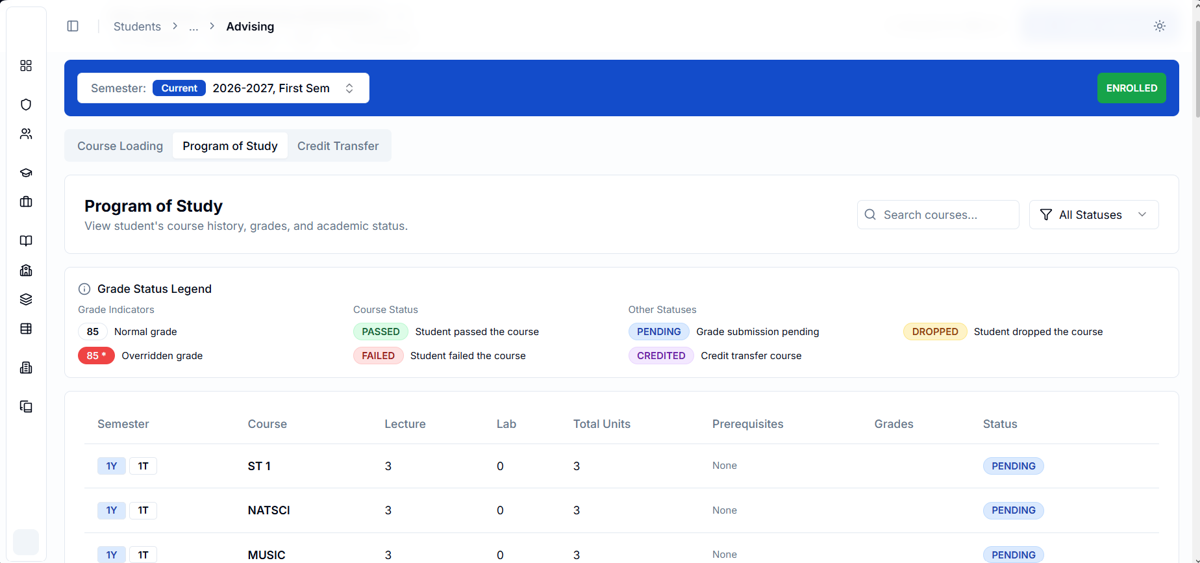This screenshot has height=563, width=1200.
Task: Click the Total Units column header
Action: [602, 424]
